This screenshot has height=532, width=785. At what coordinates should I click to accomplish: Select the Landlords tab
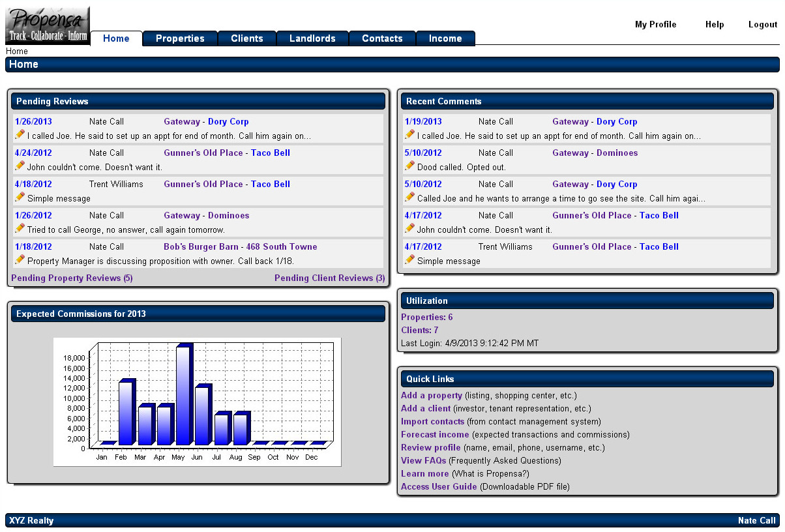click(x=313, y=38)
